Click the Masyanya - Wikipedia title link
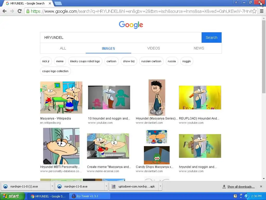 click(56, 118)
